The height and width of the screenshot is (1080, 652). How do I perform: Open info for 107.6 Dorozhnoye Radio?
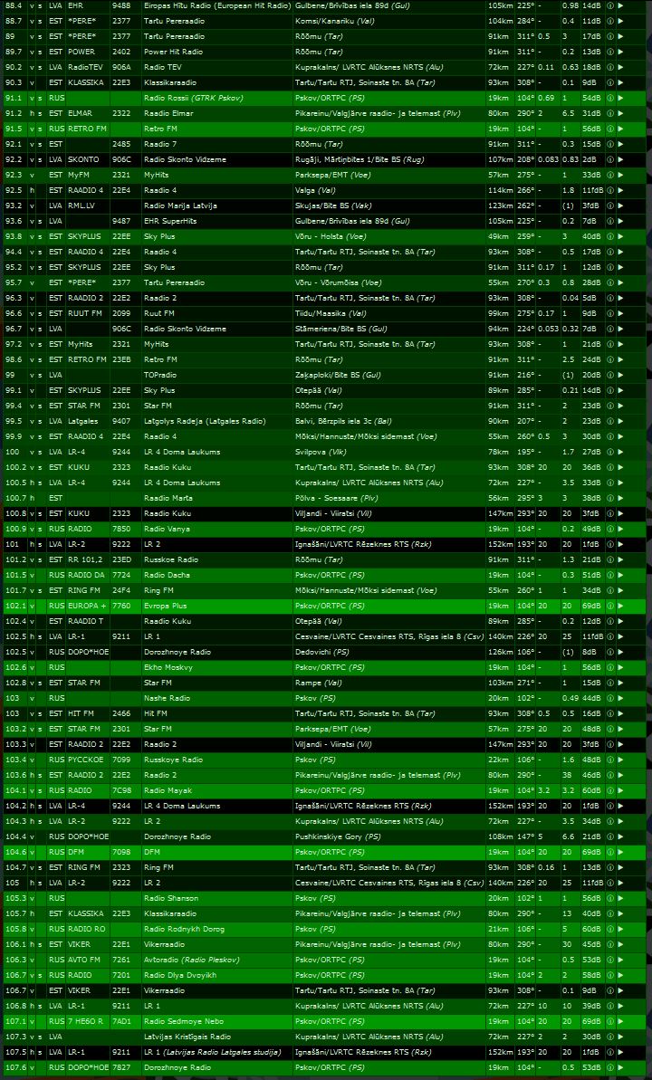click(x=610, y=1067)
